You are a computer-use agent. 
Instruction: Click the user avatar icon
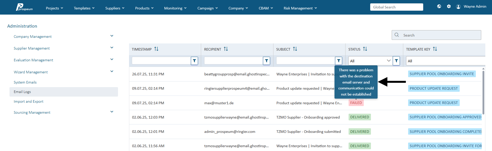point(458,7)
